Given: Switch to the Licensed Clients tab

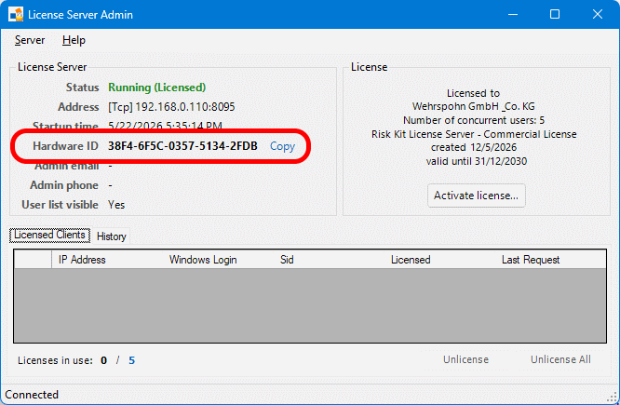Looking at the screenshot, I should point(50,235).
